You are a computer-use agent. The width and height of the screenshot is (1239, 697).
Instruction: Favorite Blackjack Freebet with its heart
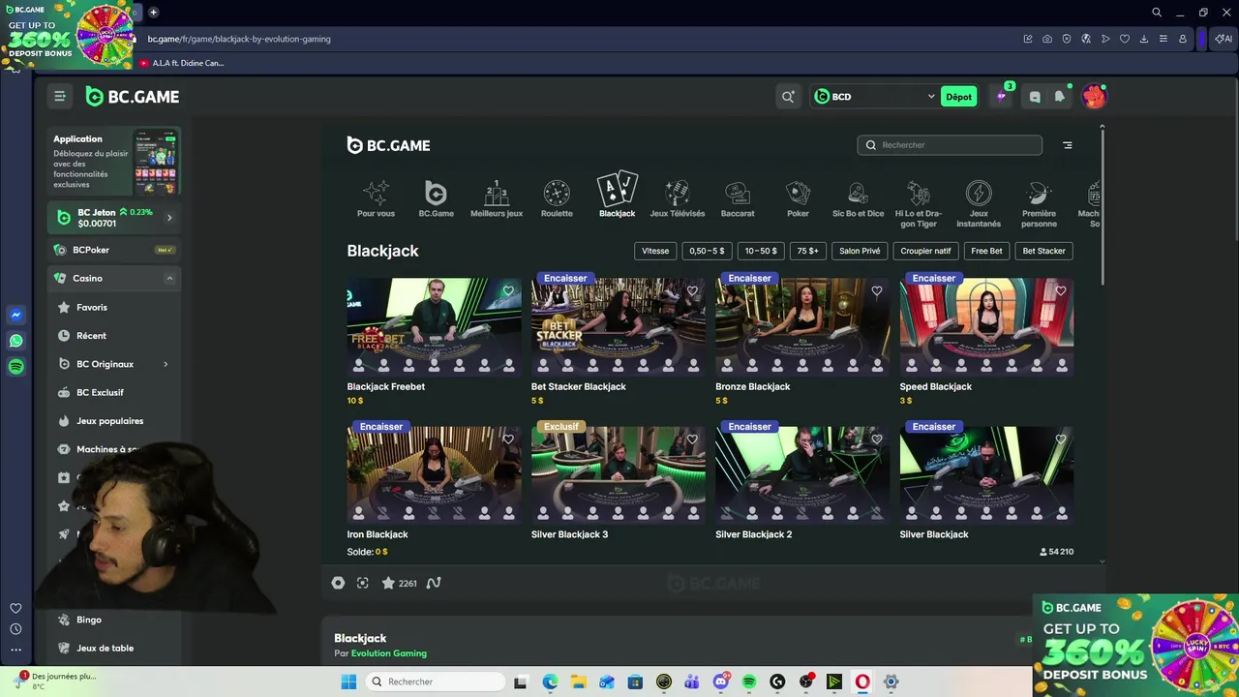coord(508,290)
